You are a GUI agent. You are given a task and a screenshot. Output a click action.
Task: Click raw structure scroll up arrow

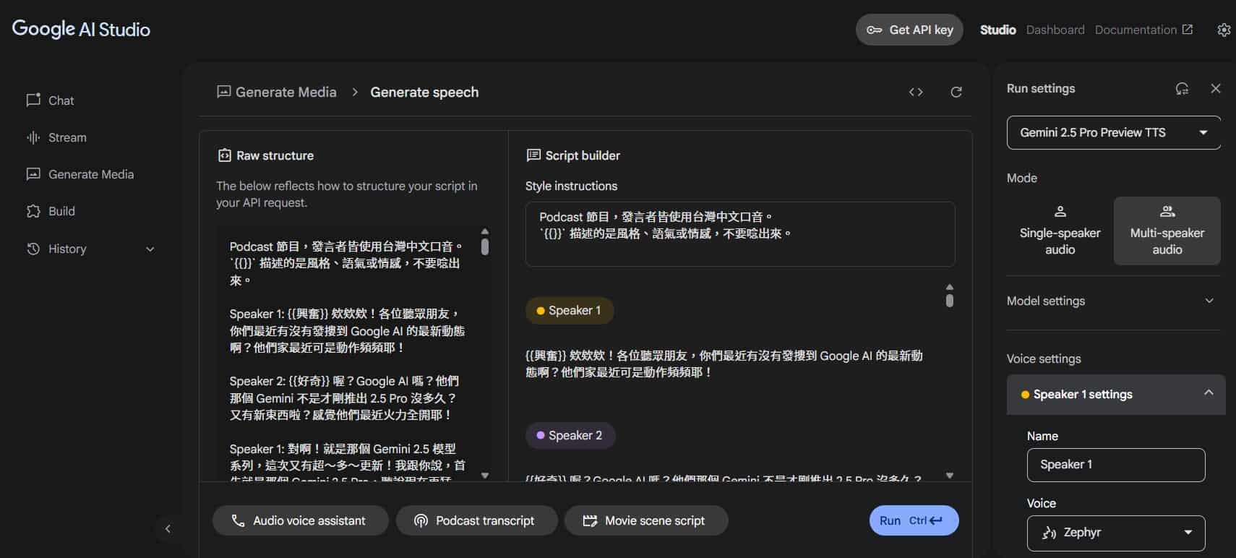click(485, 232)
